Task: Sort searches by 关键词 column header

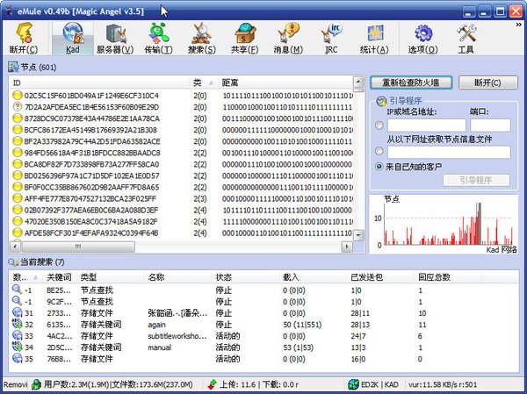Action: 60,277
